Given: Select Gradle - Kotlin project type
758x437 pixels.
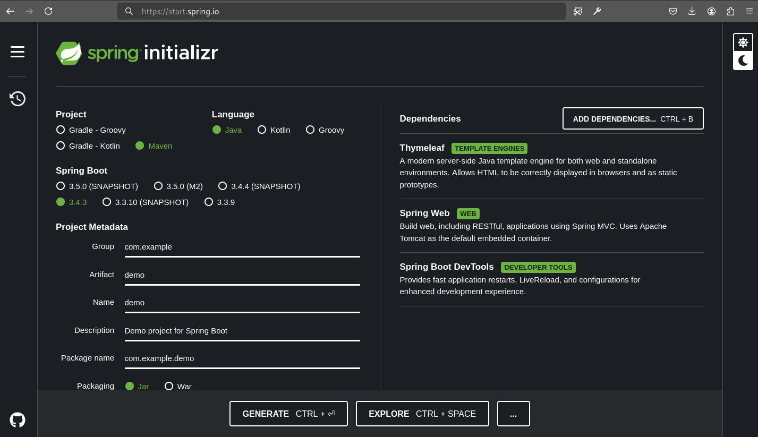Looking at the screenshot, I should 88,145.
